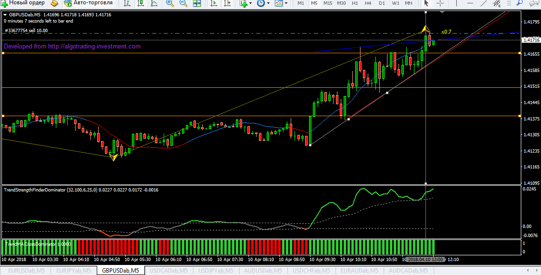Select the current price label 1.41716
This screenshot has width=541, height=275.
point(531,40)
